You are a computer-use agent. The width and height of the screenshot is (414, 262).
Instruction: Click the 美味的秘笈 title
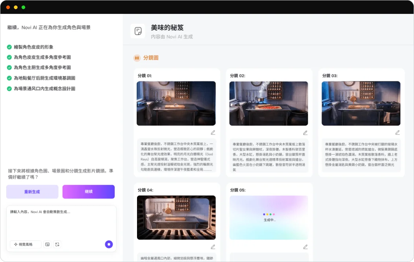pos(167,27)
